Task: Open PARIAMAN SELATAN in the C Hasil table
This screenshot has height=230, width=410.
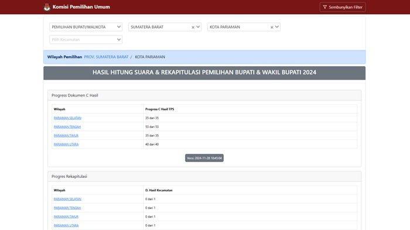Action: 67,118
